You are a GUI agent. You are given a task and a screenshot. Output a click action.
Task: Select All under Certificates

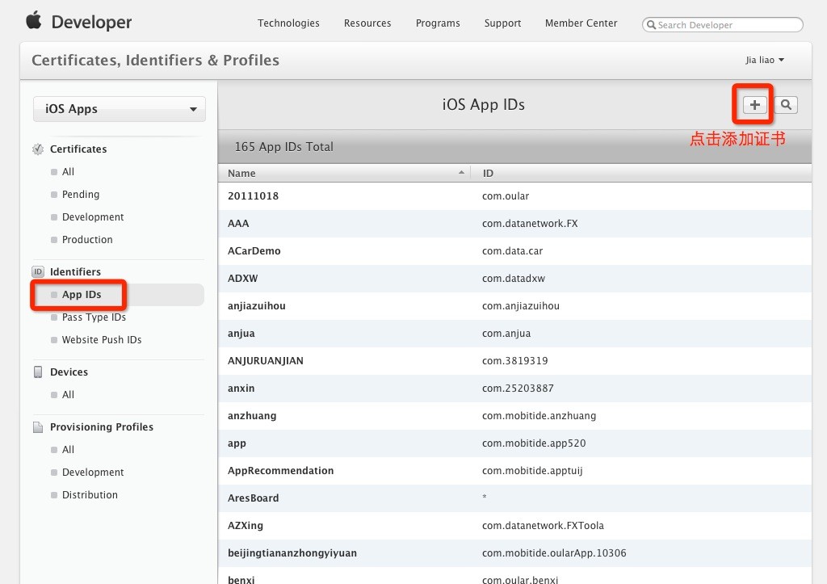pos(68,172)
